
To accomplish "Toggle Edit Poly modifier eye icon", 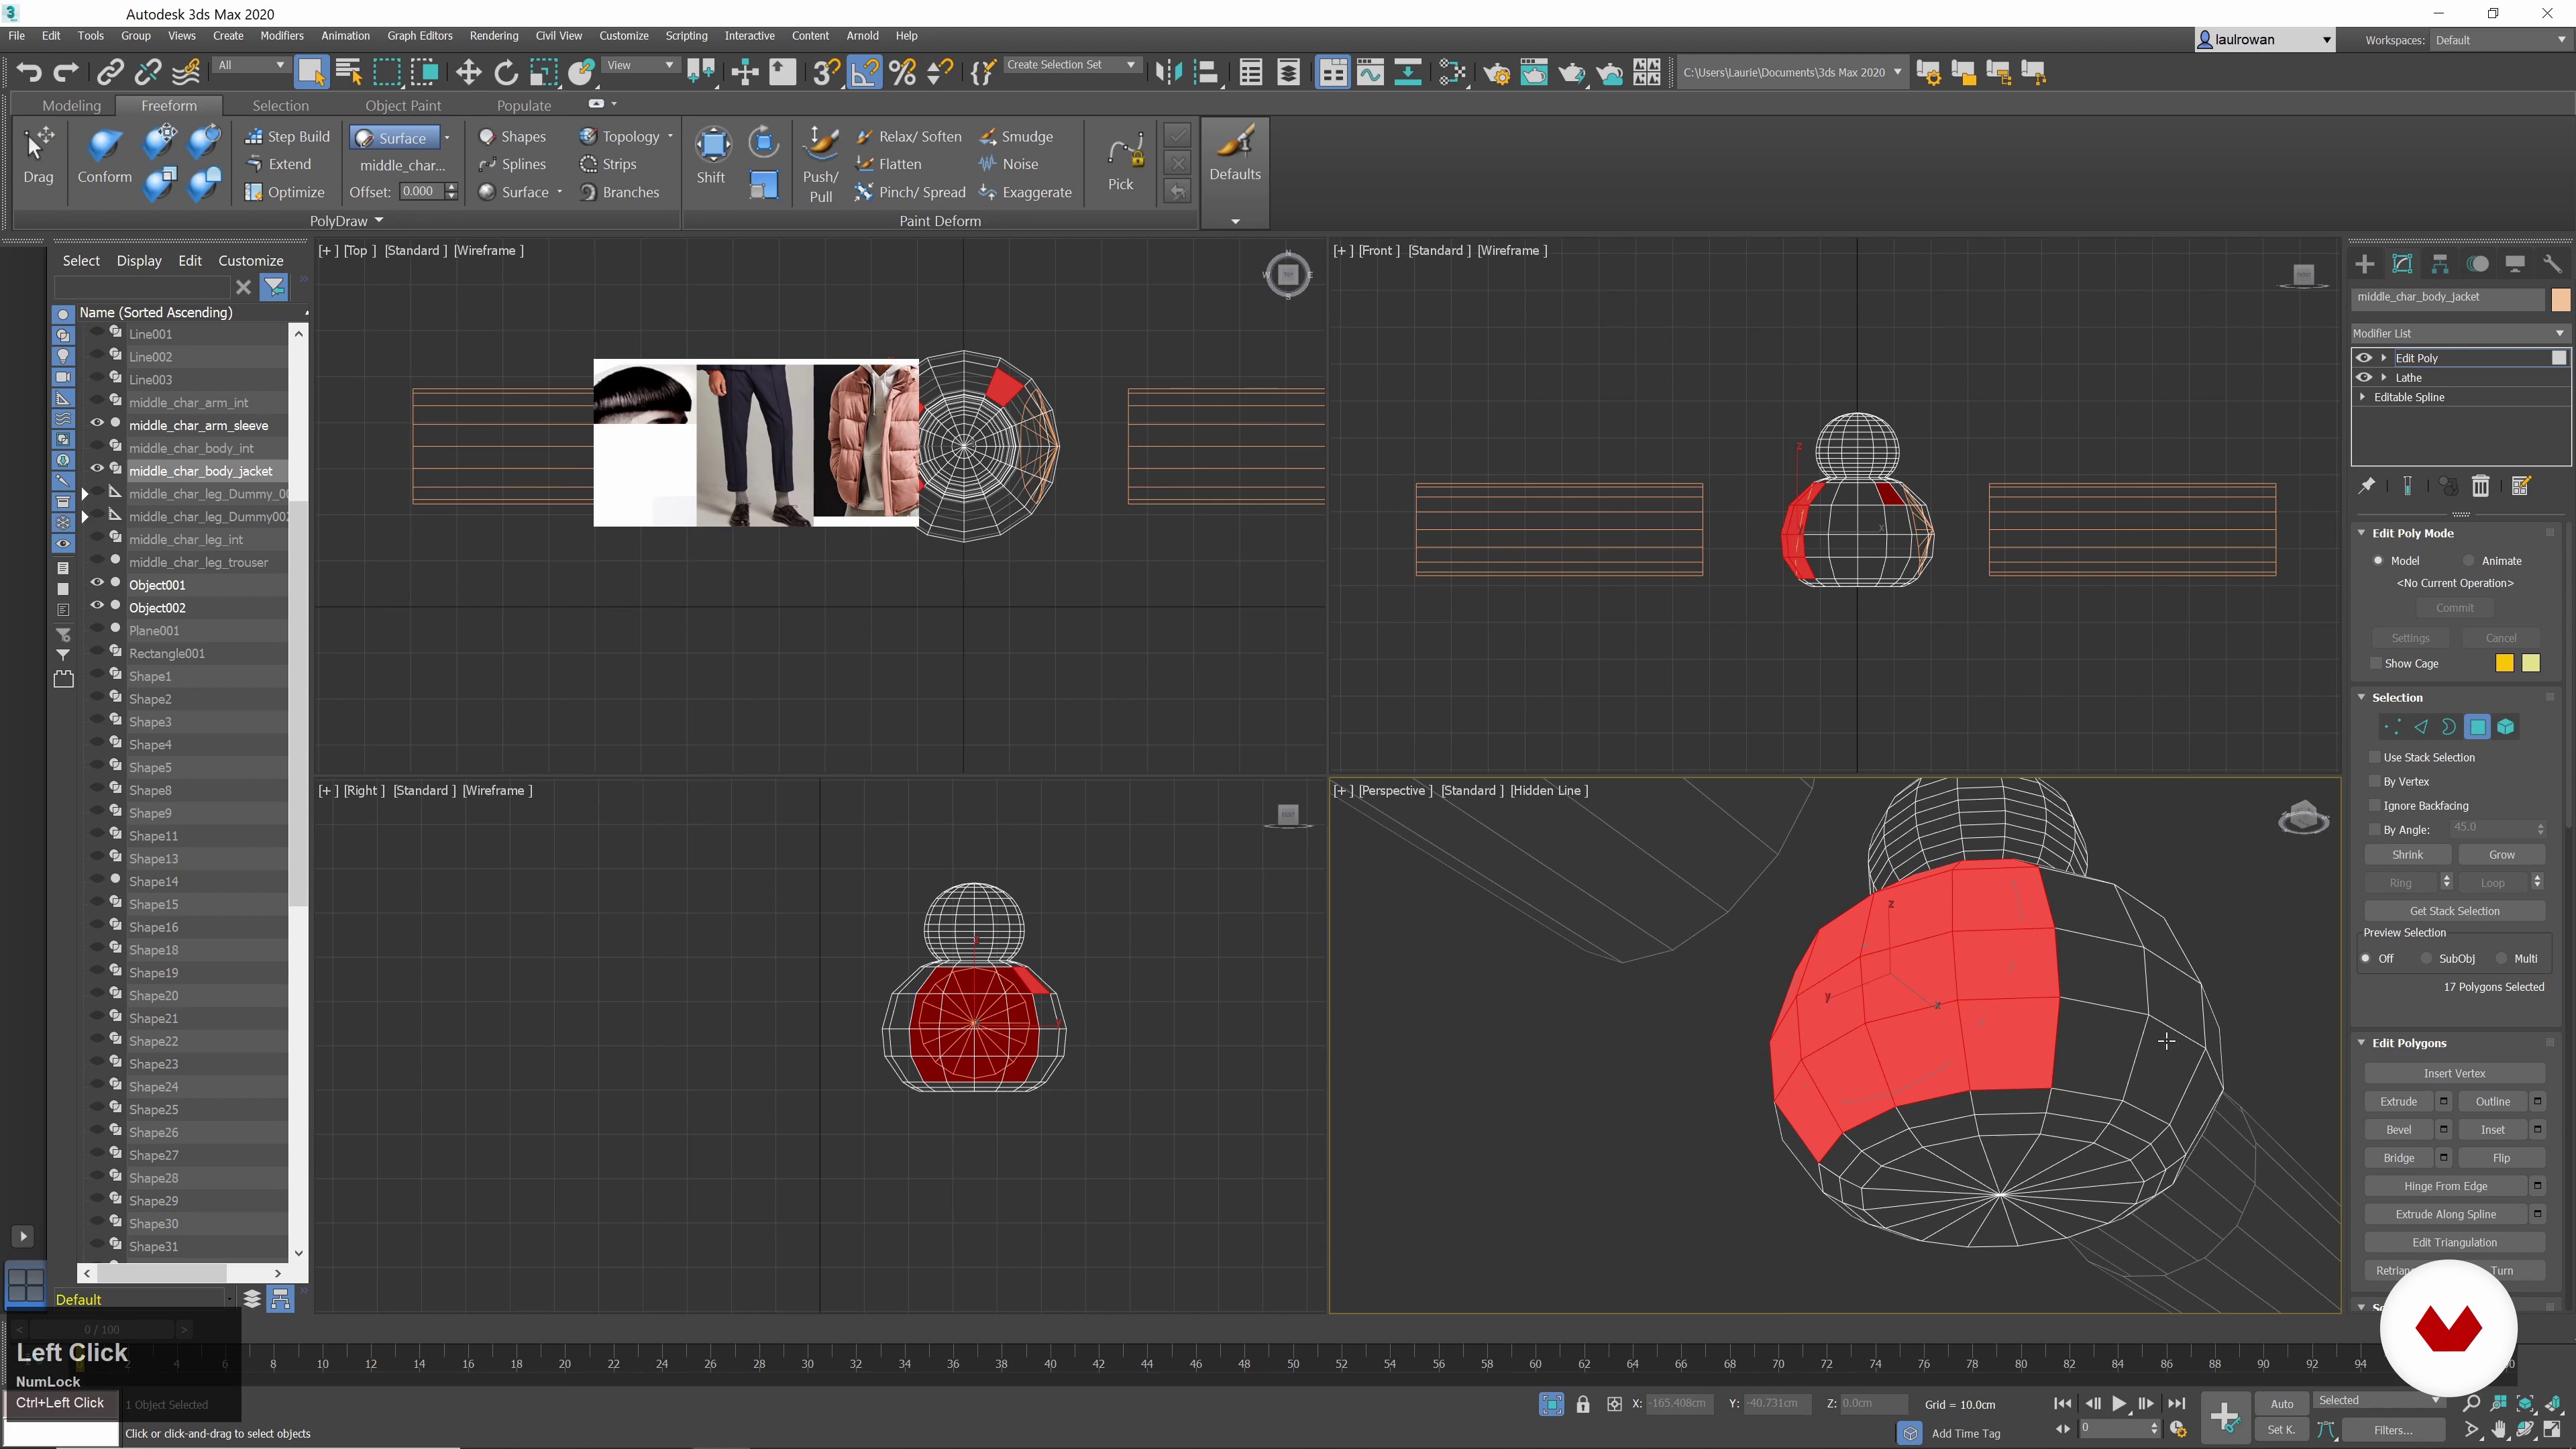I will click(2364, 358).
